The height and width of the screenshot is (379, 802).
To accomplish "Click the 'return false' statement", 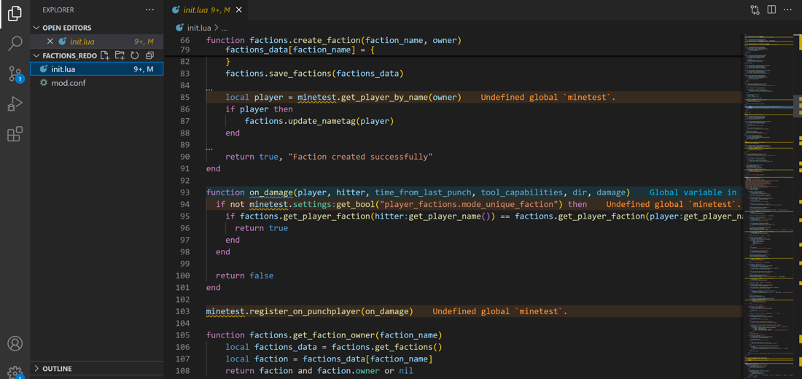I will point(244,276).
